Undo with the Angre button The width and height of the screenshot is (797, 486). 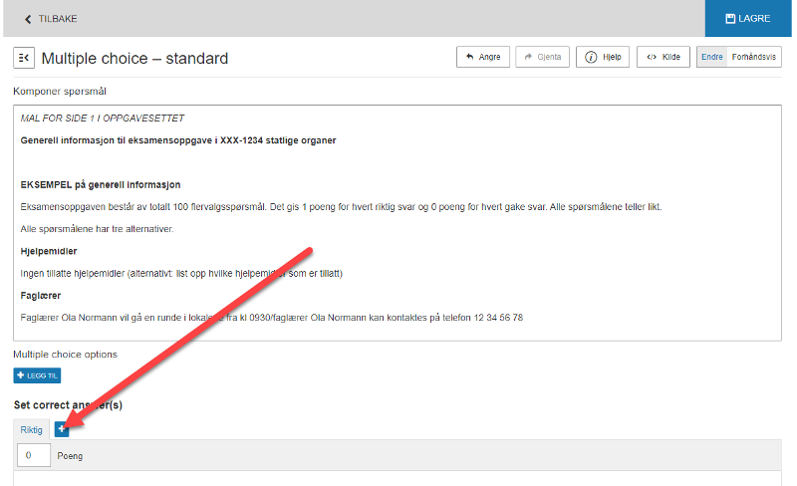(483, 57)
